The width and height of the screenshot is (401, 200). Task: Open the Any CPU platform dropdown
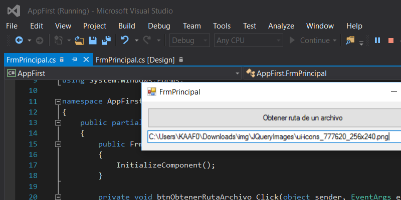[x=248, y=40]
